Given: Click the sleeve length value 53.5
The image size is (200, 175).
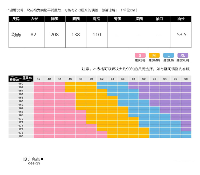Looking at the screenshot, I should click(182, 35).
